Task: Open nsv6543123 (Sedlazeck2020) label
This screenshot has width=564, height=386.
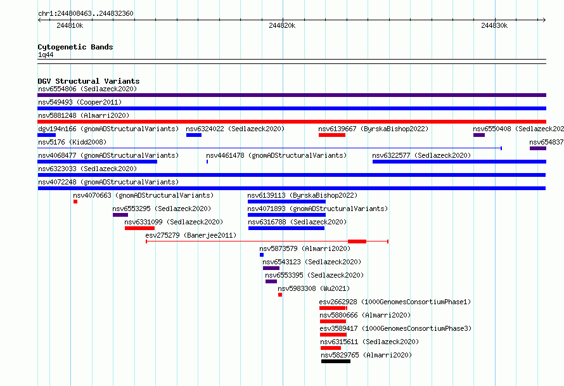Action: click(x=312, y=262)
